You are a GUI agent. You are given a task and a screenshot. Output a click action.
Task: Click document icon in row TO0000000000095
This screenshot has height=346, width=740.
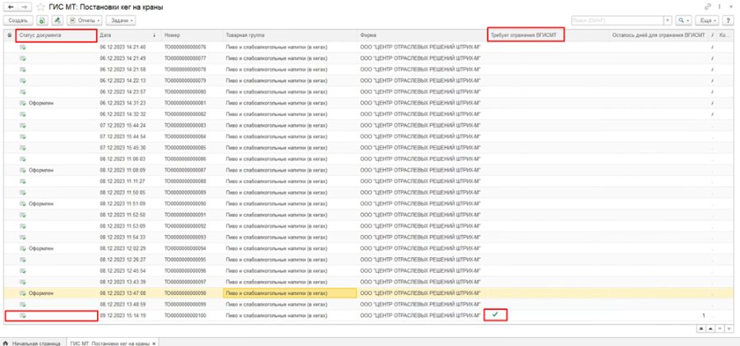tap(23, 259)
